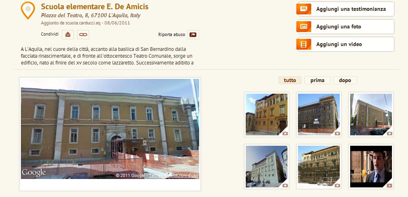Click the orange location pin icon
Viewport: 408px width, 197px height.
[x=28, y=10]
